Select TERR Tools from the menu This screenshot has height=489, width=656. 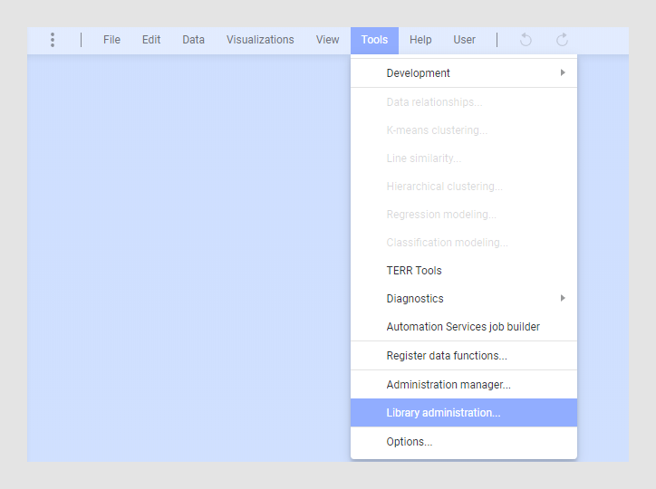tap(464, 271)
